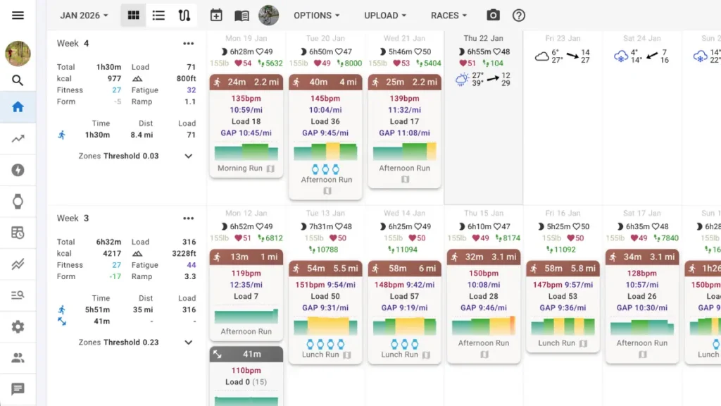This screenshot has height=406, width=721.
Task: Open Week 4 options menu
Action: [188, 43]
